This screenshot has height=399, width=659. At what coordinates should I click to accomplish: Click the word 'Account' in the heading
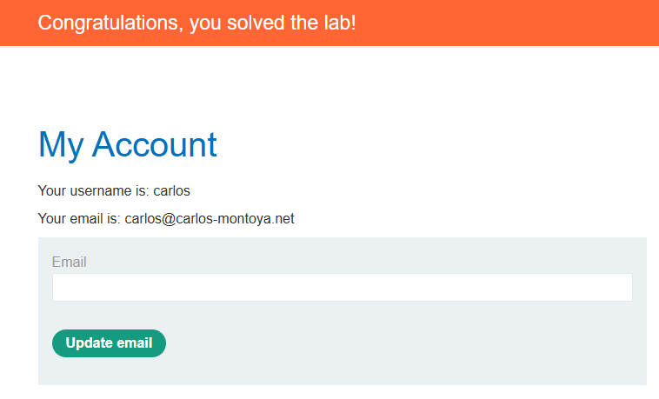point(154,144)
